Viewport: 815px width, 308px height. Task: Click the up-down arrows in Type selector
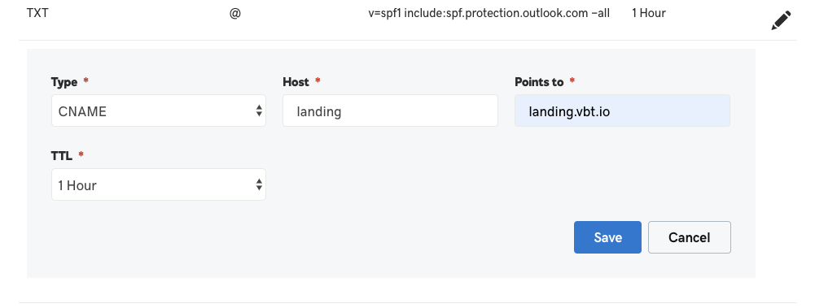[x=259, y=111]
